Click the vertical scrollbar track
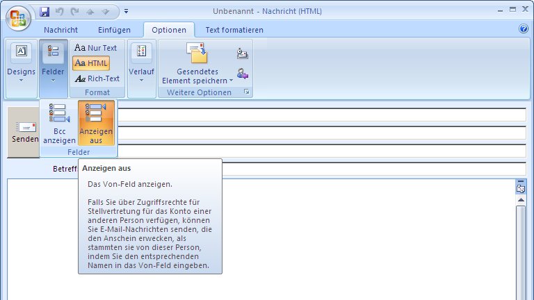 [521, 252]
